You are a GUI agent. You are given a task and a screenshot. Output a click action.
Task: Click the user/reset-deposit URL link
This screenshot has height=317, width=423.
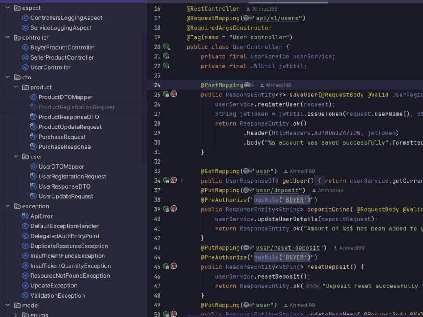[288, 248]
